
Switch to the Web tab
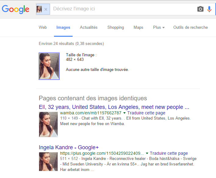tap(43, 27)
